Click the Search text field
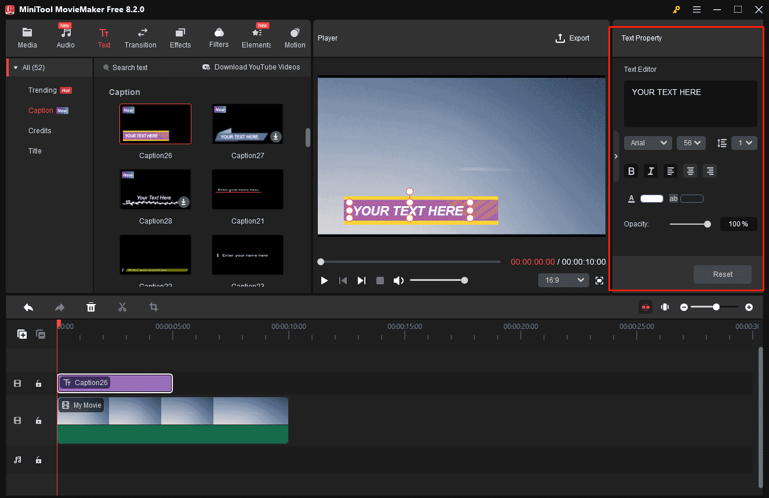 click(130, 68)
